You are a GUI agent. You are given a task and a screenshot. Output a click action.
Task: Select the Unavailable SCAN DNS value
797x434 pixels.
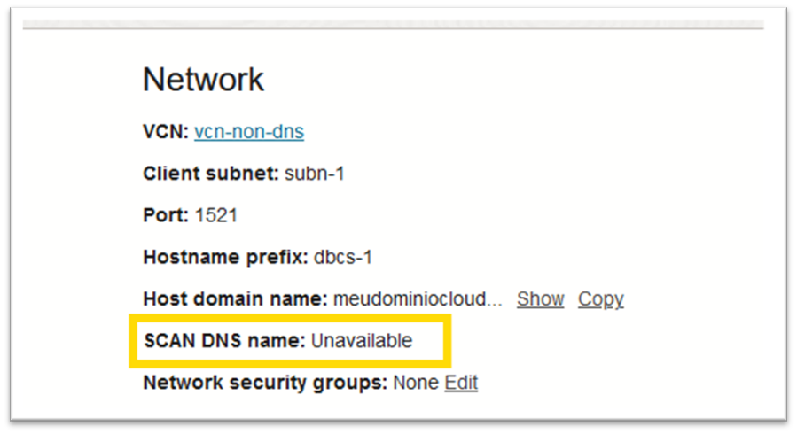[x=362, y=341]
